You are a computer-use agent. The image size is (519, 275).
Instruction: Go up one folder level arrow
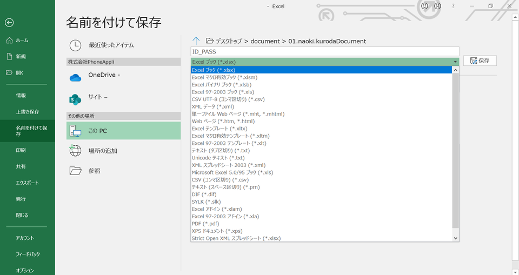tap(196, 41)
